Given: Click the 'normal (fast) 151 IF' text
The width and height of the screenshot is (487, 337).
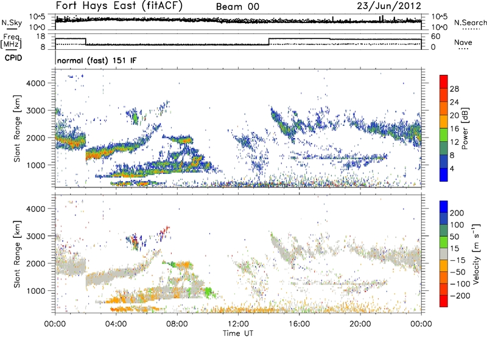Looking at the screenshot, I should coord(97,60).
